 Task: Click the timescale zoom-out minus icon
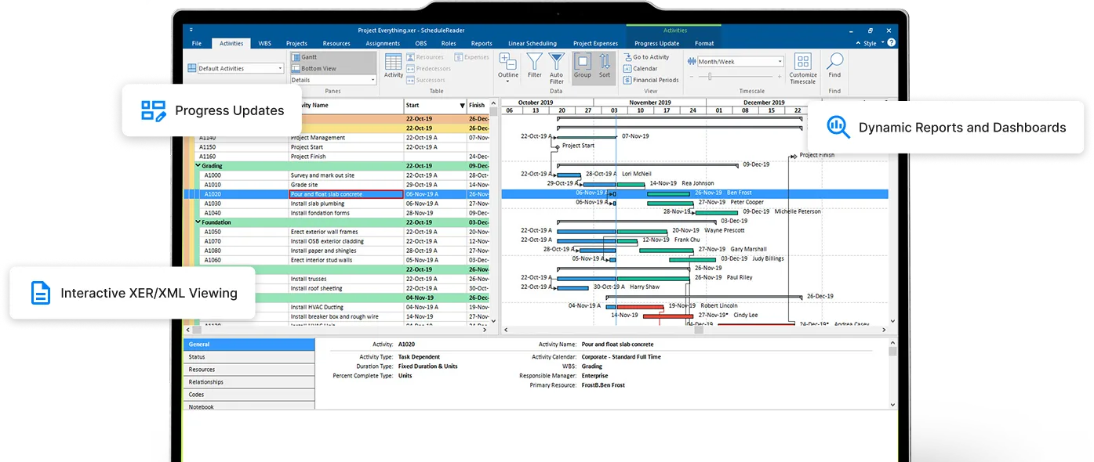(x=690, y=76)
